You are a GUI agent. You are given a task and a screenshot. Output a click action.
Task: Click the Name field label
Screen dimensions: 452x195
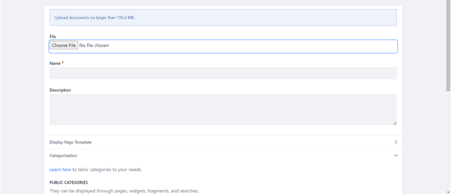pyautogui.click(x=55, y=63)
